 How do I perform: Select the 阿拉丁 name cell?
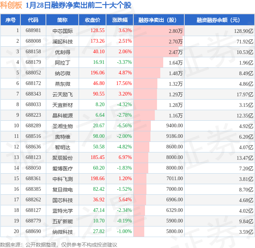tap(62, 63)
